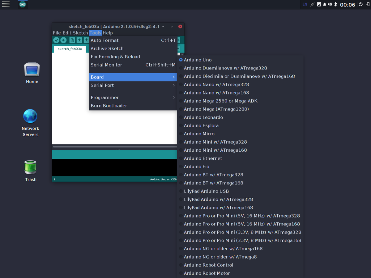Pick the Arduino Leonardo board

point(240,117)
